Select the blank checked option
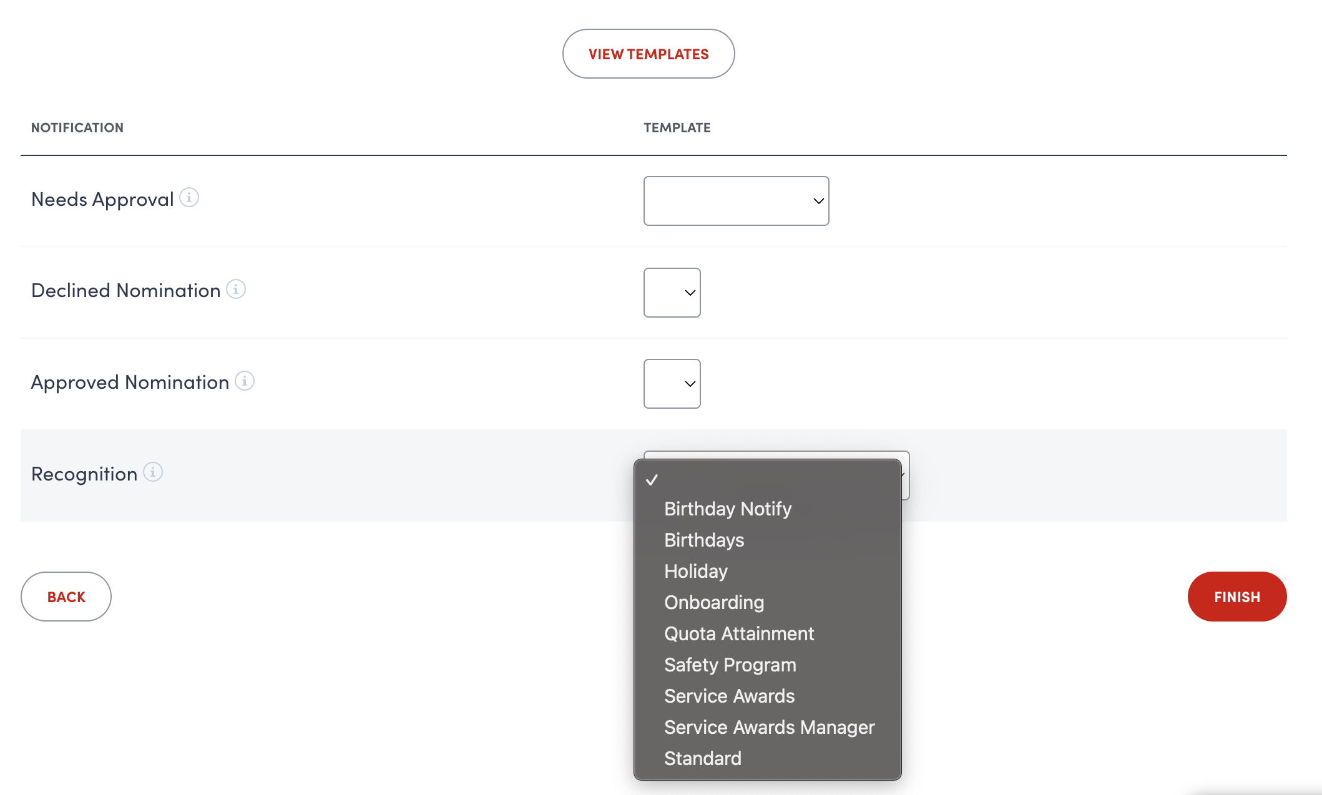This screenshot has width=1322, height=795. point(767,480)
